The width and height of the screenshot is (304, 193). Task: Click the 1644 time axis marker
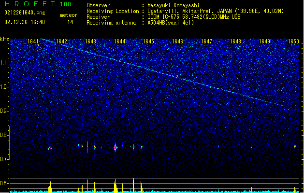click(x=120, y=41)
